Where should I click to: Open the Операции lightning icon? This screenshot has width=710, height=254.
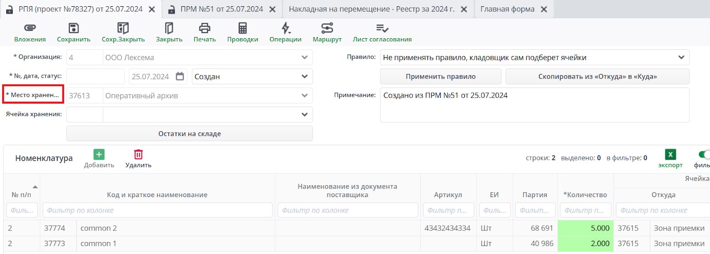pos(285,28)
